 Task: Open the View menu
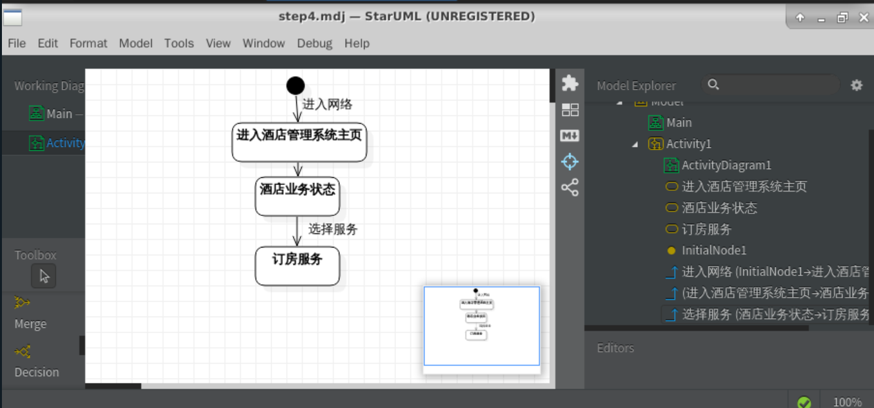218,43
